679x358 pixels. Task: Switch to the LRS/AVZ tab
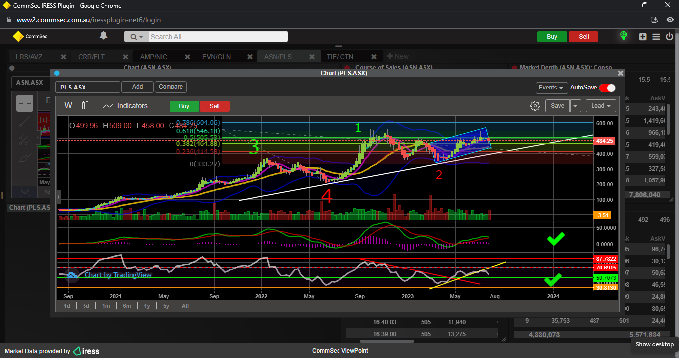pos(29,57)
